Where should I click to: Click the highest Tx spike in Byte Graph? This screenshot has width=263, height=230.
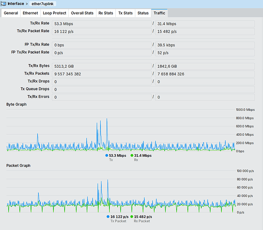pos(107,119)
